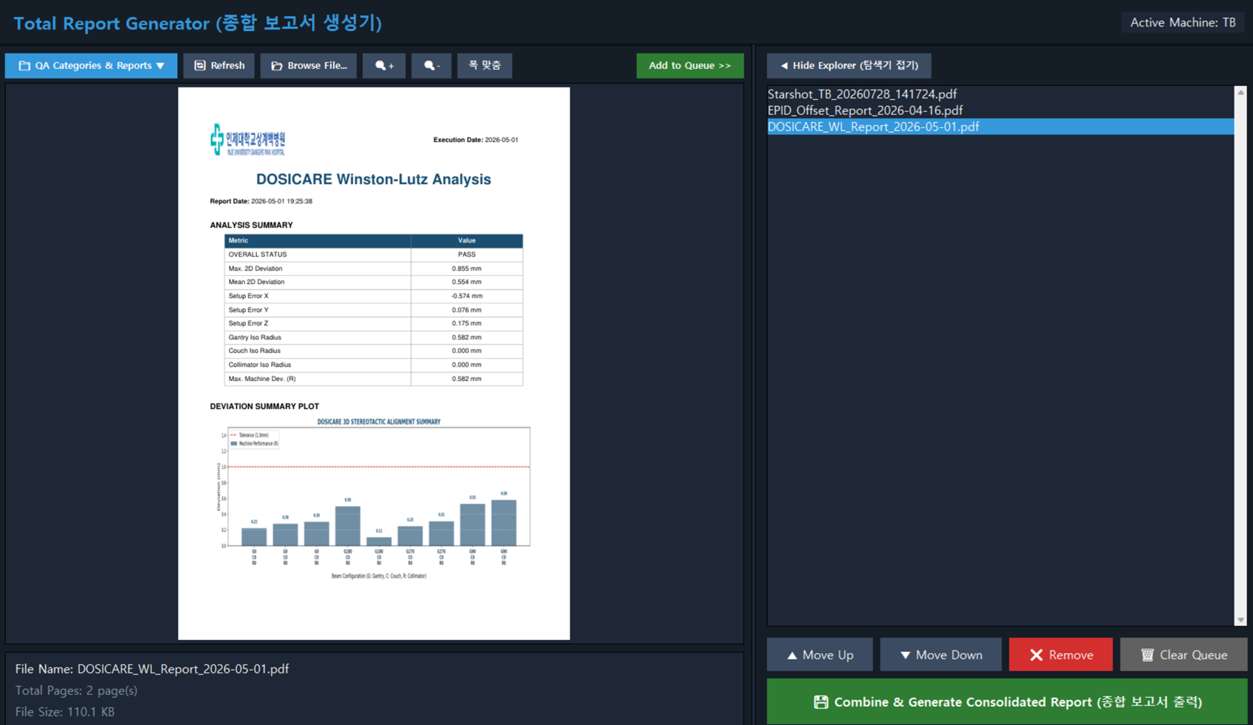Move selected queue item up

[820, 655]
